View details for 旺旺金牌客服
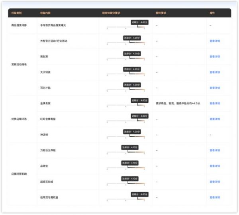The image size is (239, 215). coord(215,119)
